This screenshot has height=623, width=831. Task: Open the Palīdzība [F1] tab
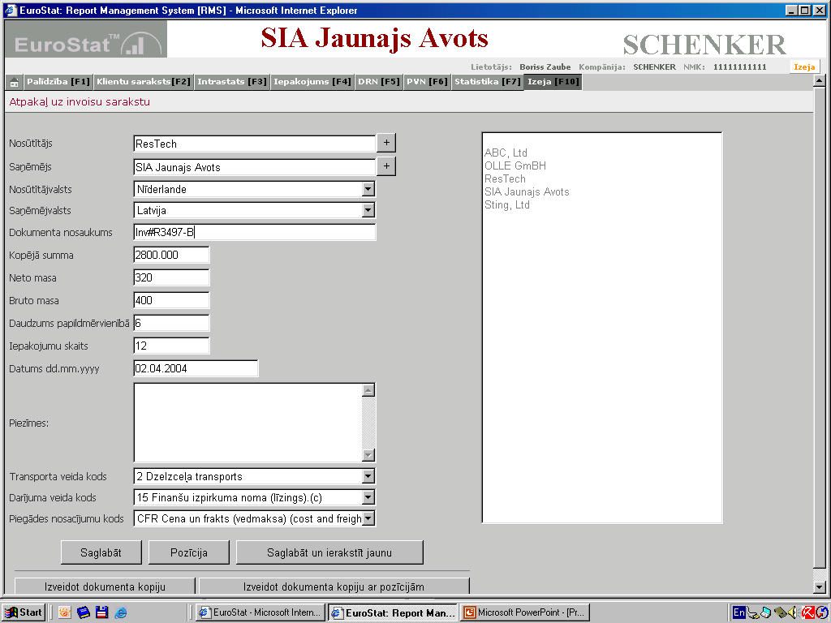(58, 82)
